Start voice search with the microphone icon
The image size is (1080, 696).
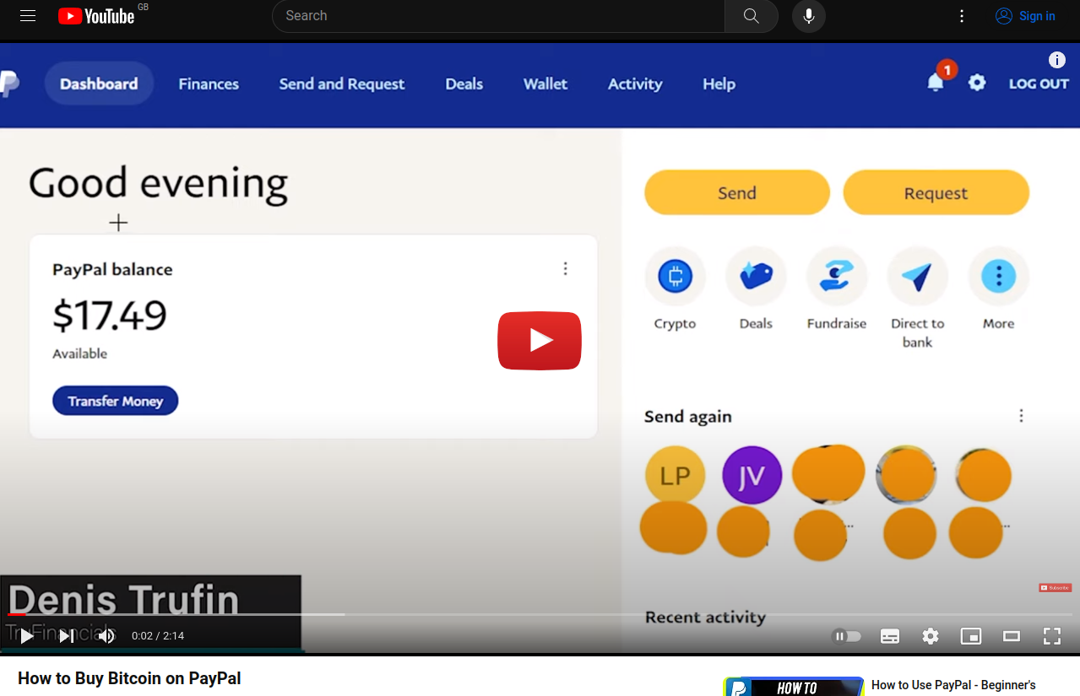(808, 16)
